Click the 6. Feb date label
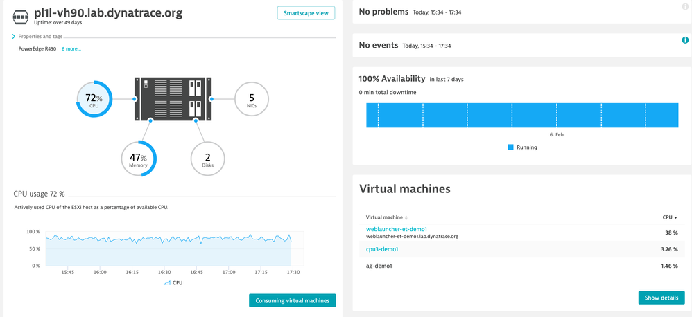The image size is (692, 317). 557,135
